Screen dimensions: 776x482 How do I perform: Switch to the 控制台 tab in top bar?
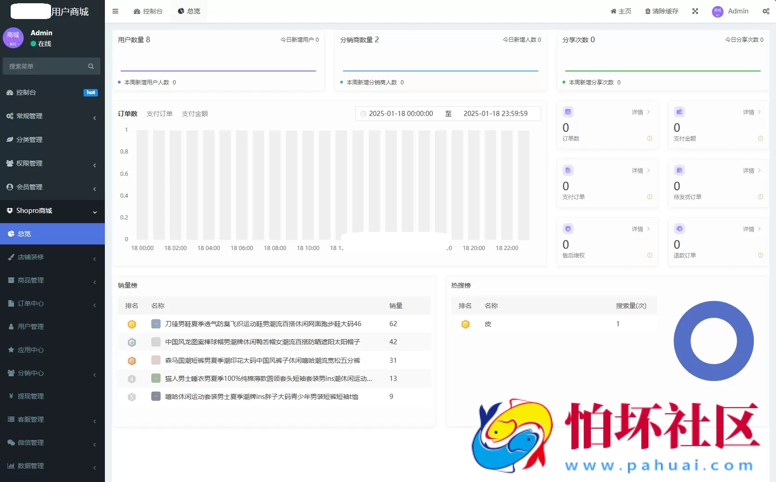pyautogui.click(x=148, y=11)
